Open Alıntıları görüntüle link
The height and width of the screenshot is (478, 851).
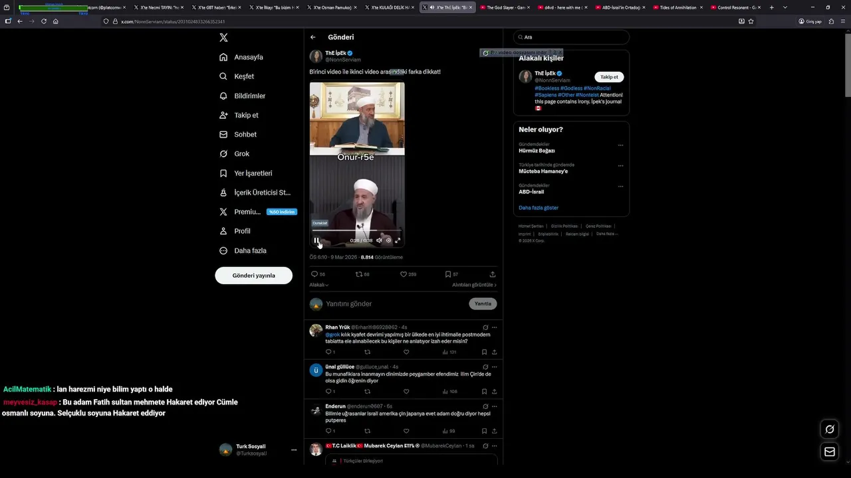click(x=474, y=285)
